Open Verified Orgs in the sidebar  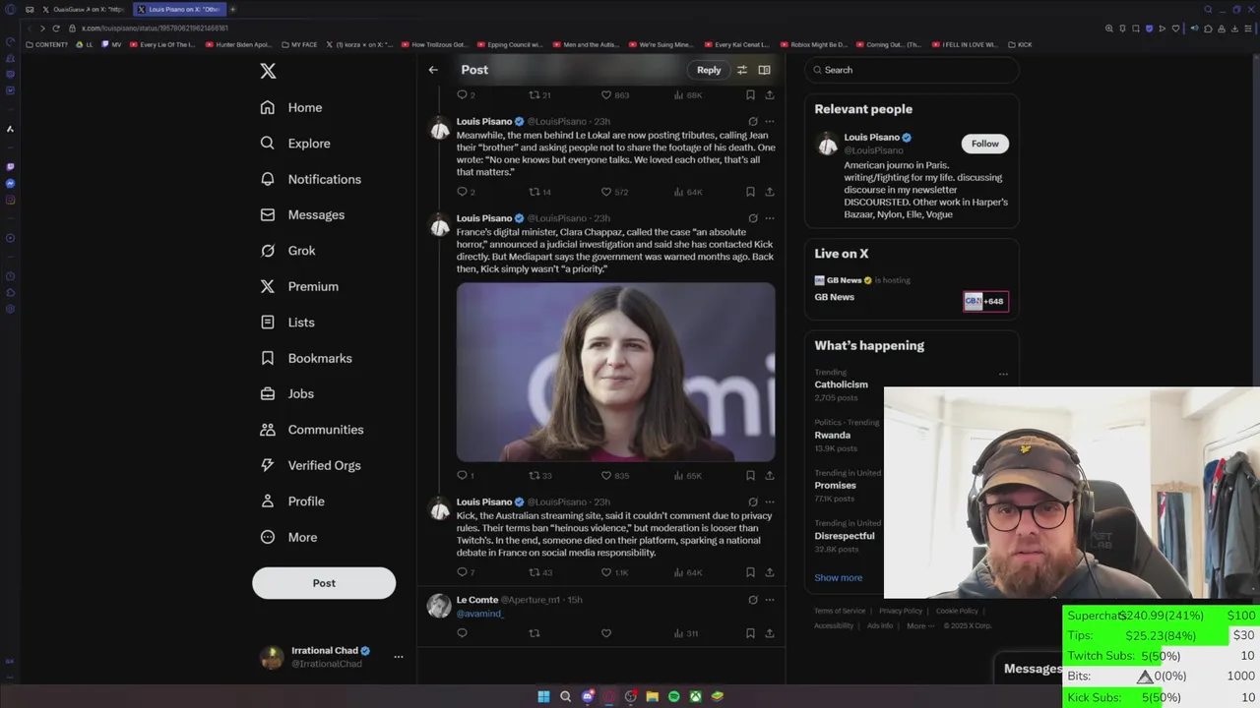coord(310,465)
